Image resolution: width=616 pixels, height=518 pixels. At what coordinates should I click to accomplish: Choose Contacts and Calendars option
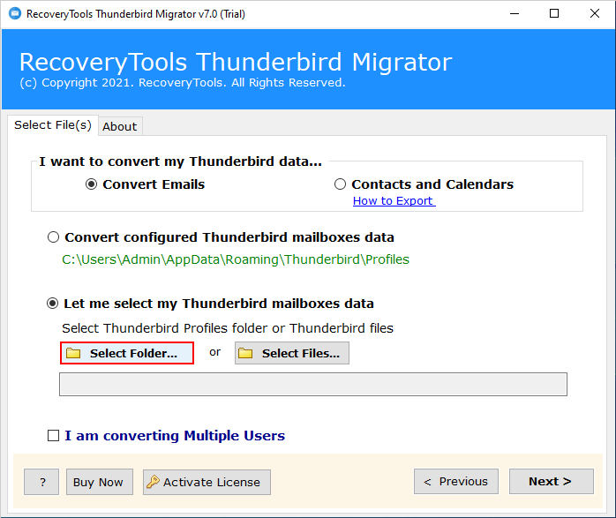pos(340,184)
